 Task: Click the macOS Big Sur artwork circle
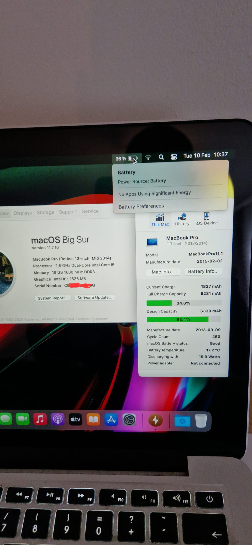(x=6, y=273)
